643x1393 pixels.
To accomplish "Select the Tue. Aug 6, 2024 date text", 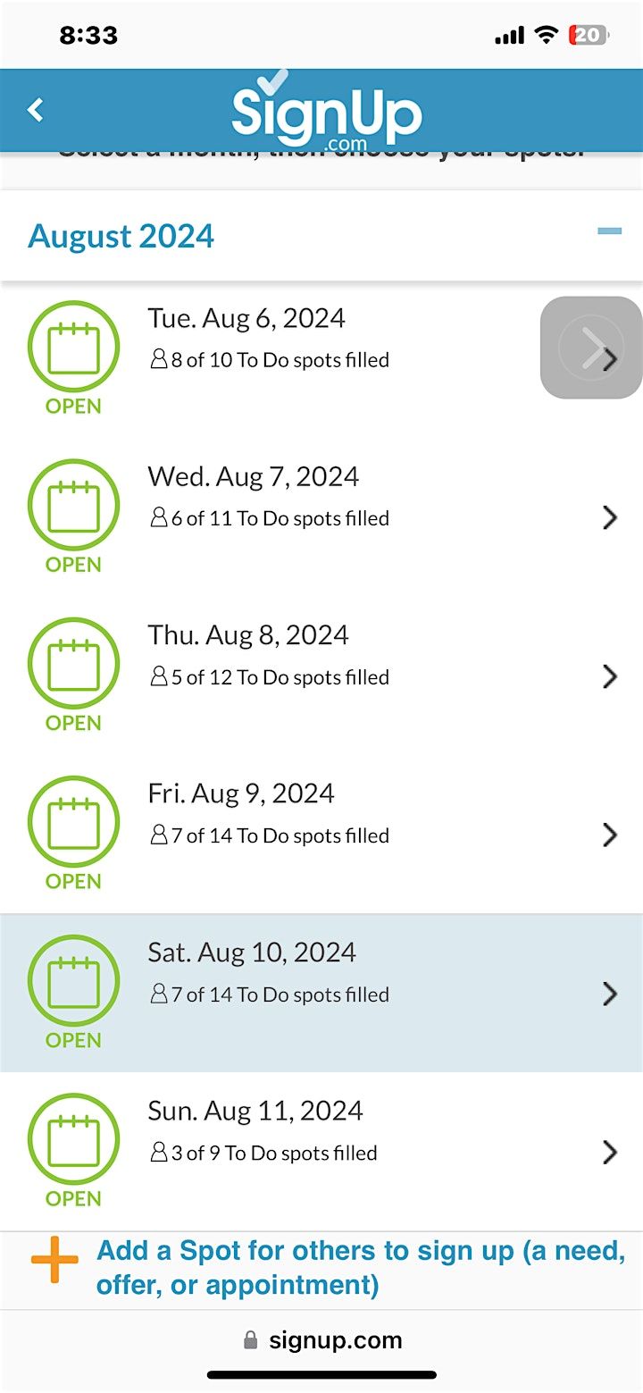I will pyautogui.click(x=246, y=318).
